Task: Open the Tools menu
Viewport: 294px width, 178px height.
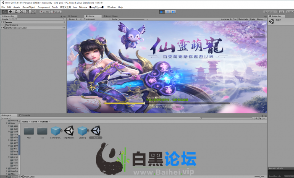Action: [x=55, y=7]
